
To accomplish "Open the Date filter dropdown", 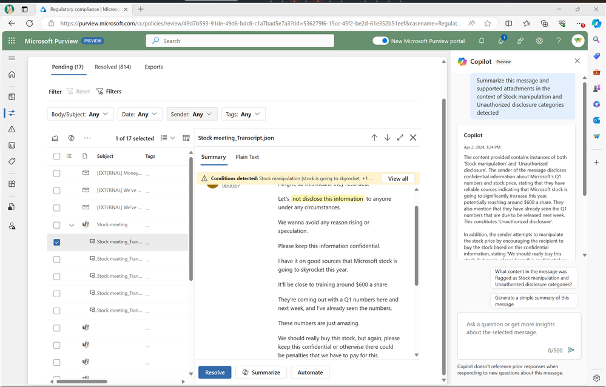I will click(x=140, y=114).
